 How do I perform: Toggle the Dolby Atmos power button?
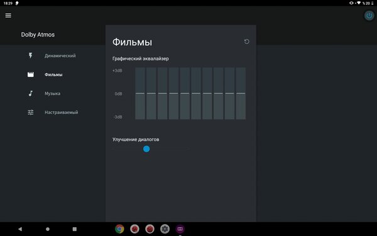pos(369,16)
